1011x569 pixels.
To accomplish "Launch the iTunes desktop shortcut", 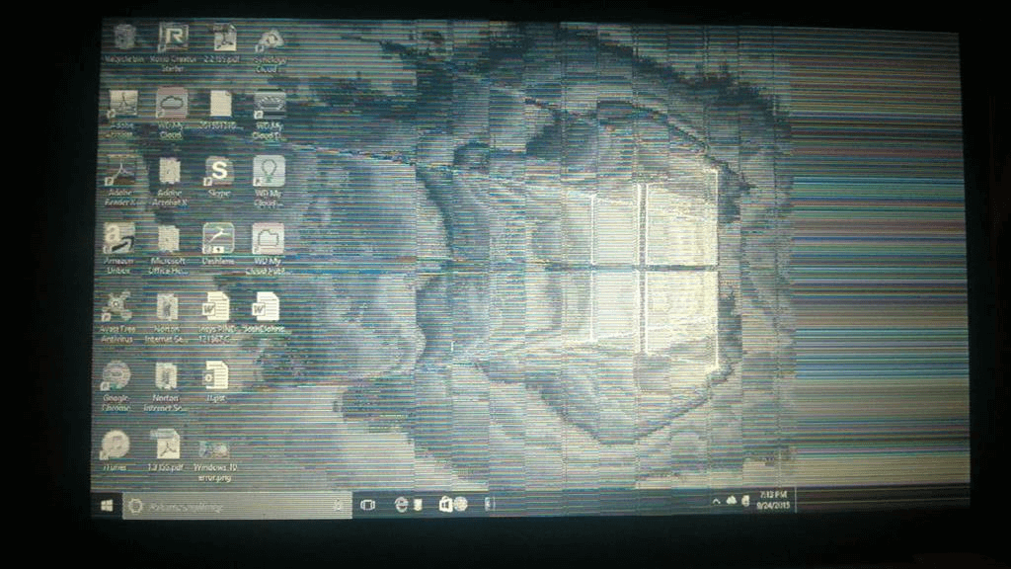I will (115, 450).
